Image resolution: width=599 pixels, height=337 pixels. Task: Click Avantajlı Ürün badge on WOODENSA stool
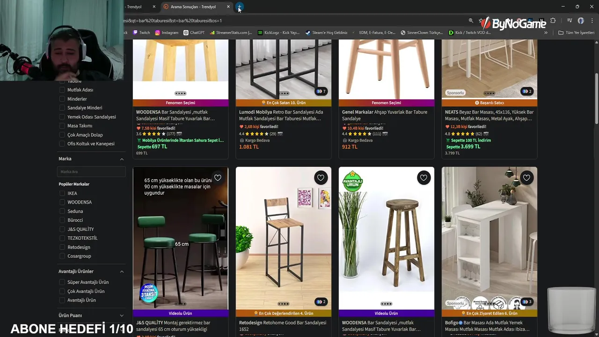point(352,182)
